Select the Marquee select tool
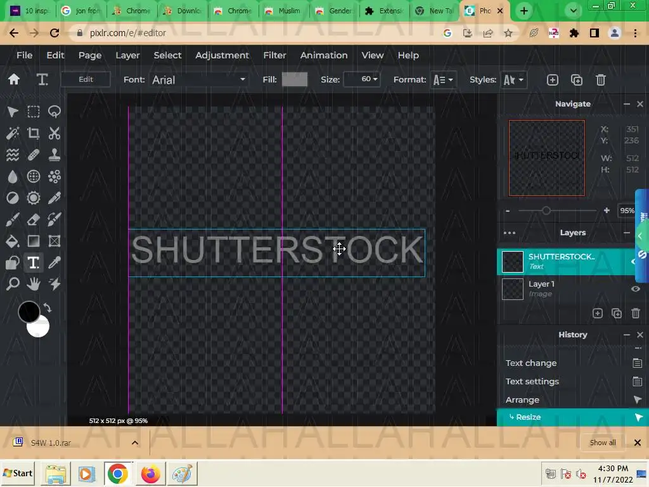The image size is (649, 487). tap(34, 112)
